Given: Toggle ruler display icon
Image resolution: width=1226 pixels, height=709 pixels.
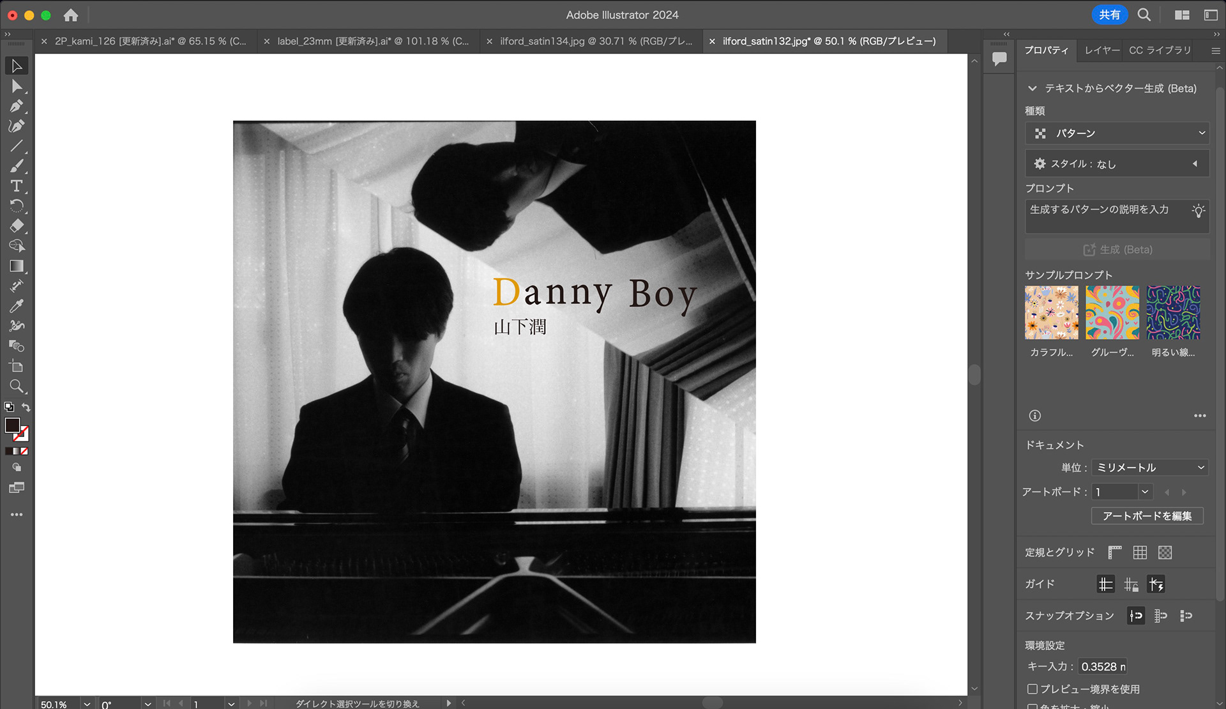Looking at the screenshot, I should (x=1115, y=553).
